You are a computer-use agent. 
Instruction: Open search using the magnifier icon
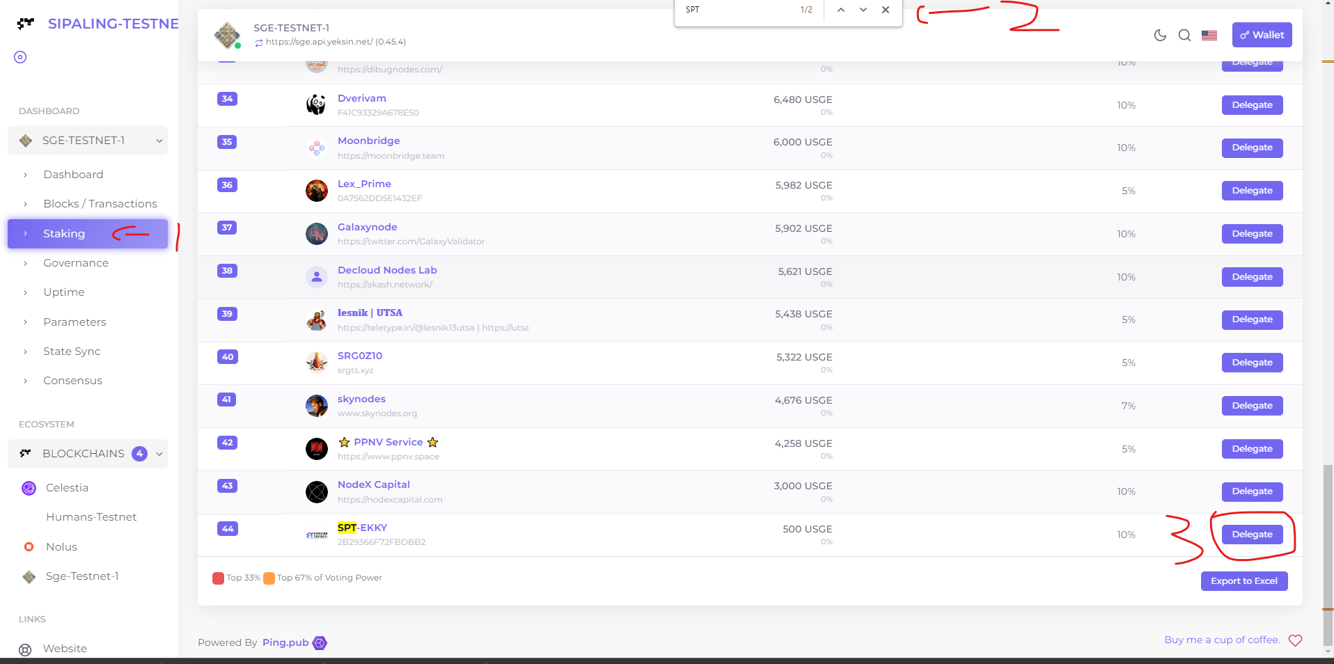pos(1184,35)
